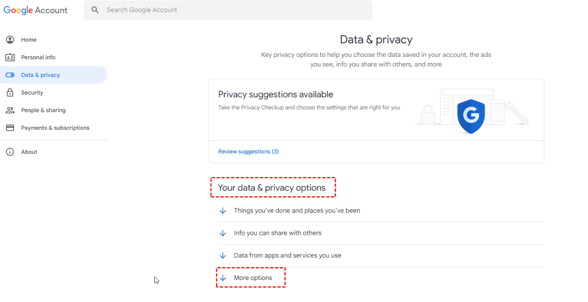Focus the Search Google Account field

pyautogui.click(x=235, y=10)
